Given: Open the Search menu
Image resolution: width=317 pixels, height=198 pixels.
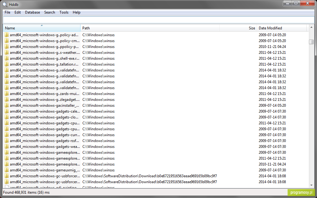Looking at the screenshot, I should tap(50, 12).
